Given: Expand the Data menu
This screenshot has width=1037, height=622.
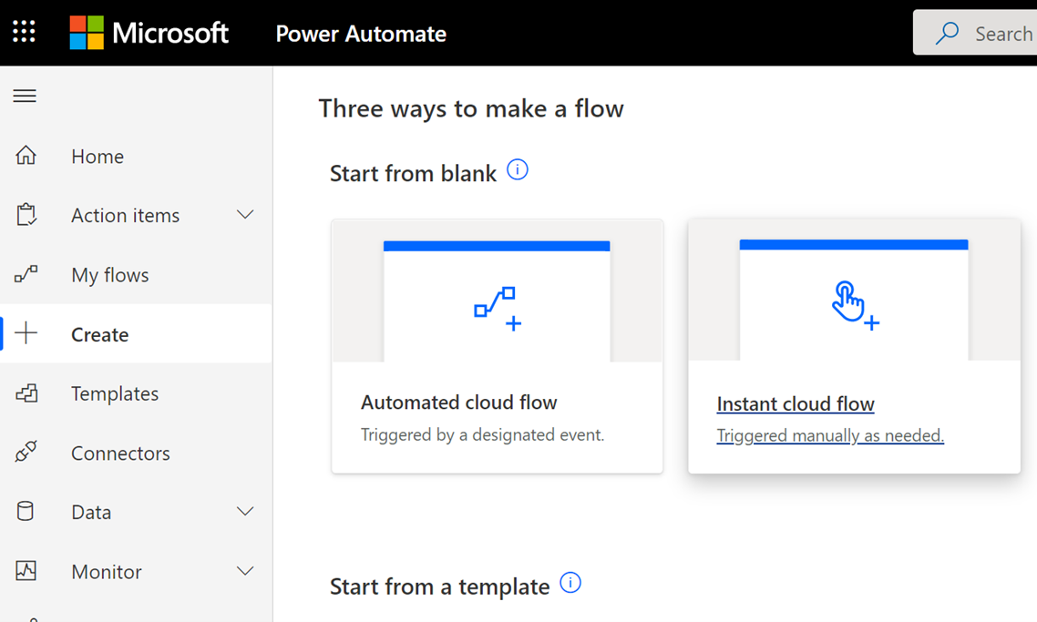Looking at the screenshot, I should click(244, 512).
